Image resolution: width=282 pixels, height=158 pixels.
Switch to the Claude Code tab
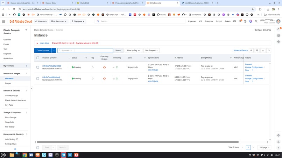(x=57, y=3)
